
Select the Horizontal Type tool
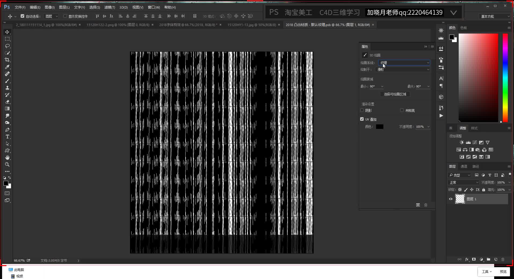[7, 137]
